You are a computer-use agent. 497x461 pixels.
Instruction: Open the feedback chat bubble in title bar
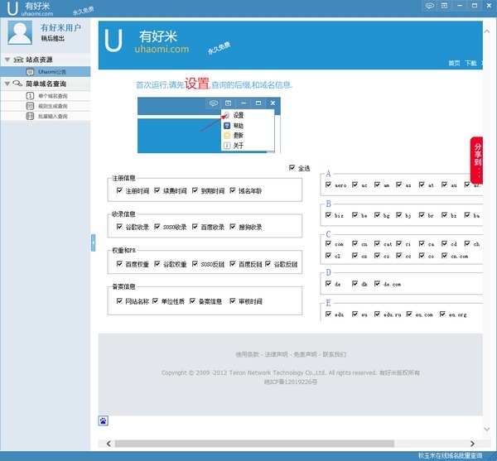pos(429,6)
